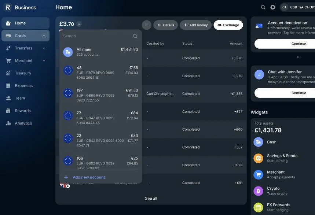Open Treasury in the sidebar
Screen dimensions: 315x215
pyautogui.click(x=23, y=73)
